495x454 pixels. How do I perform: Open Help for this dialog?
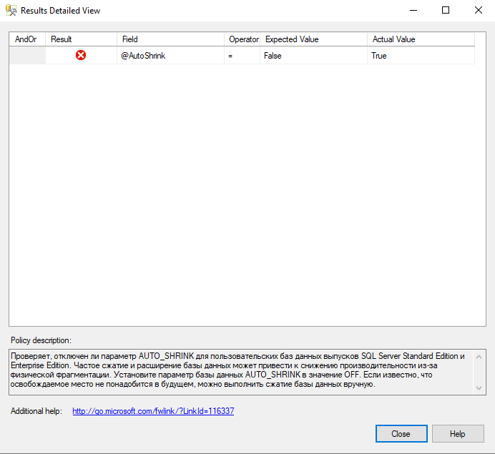point(458,433)
